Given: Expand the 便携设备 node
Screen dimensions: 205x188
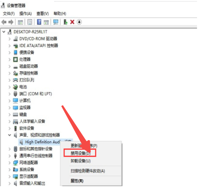Looking at the screenshot, I should pos(9,53).
